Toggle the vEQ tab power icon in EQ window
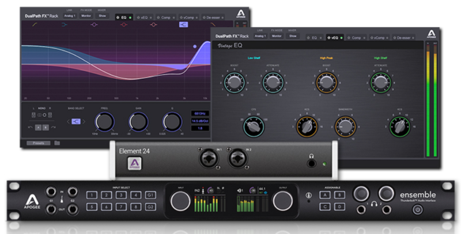 [x=138, y=18]
